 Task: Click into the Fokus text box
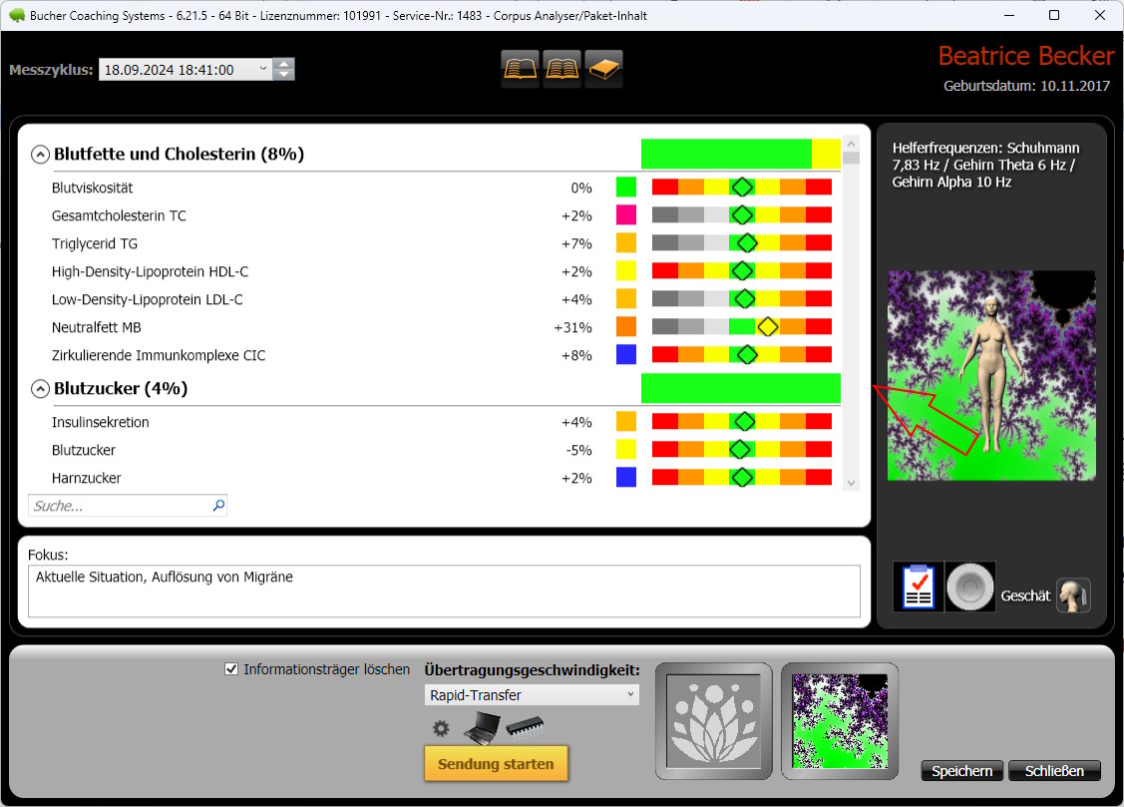point(444,592)
